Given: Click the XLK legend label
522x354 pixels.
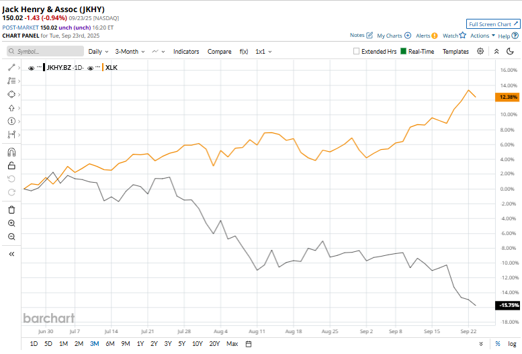Looking at the screenshot, I should [112, 68].
